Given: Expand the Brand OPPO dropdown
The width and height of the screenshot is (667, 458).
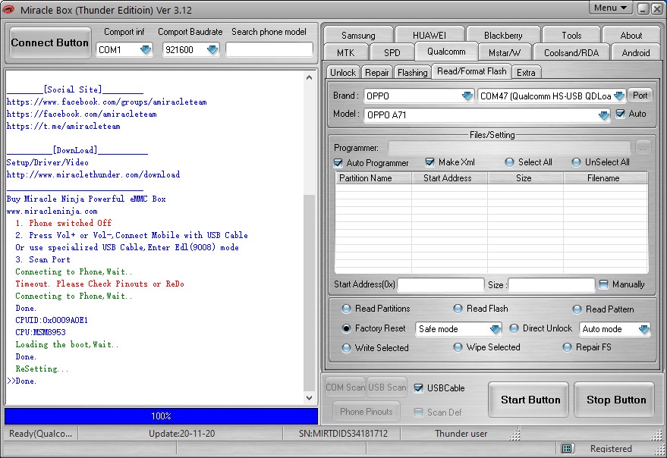Looking at the screenshot, I should point(467,96).
